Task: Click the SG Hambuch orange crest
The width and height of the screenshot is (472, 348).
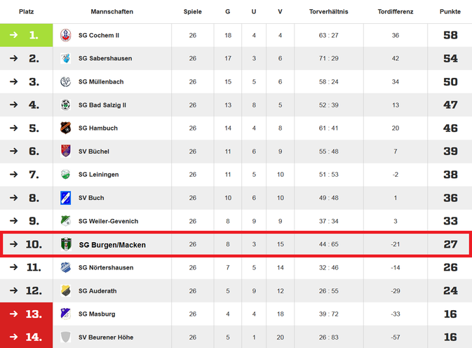Action: point(66,128)
